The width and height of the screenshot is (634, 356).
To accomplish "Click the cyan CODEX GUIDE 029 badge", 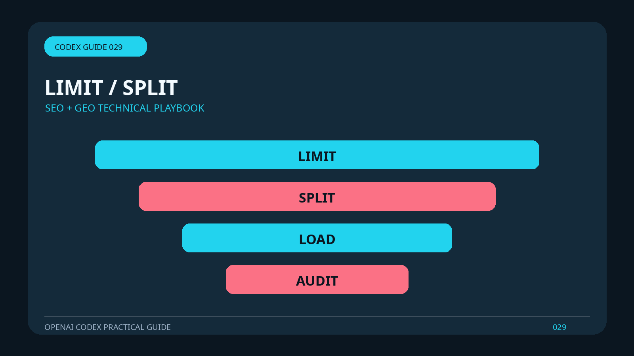I will click(95, 46).
